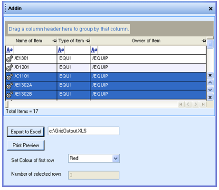This screenshot has width=219, height=190.
Task: Click the vertical scrollbar thumb of grid
Action: 210,44
